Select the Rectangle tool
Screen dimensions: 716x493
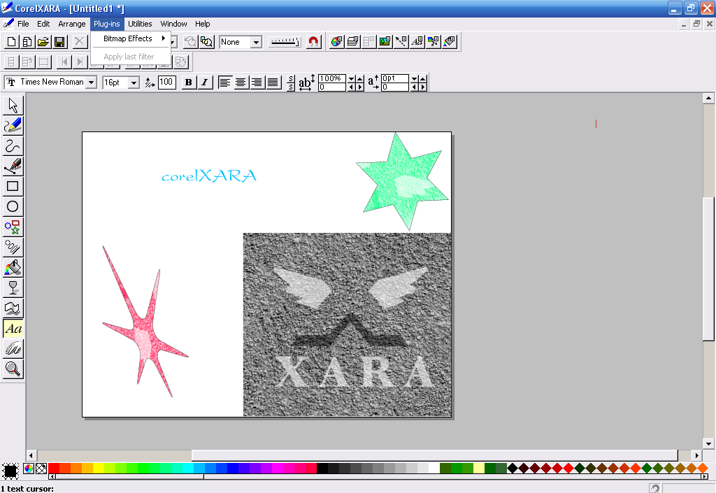pyautogui.click(x=13, y=186)
